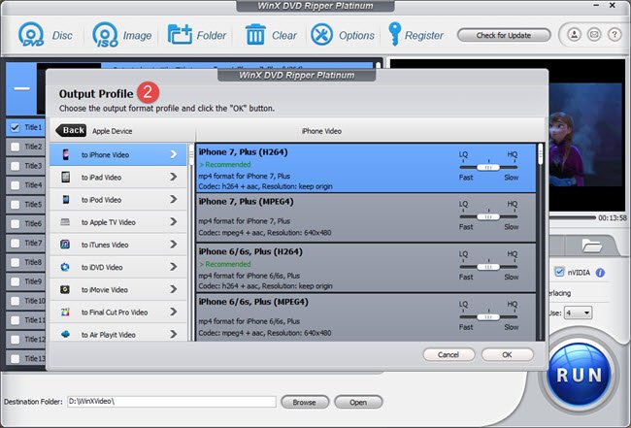Open the help question mark icon
This screenshot has width=631, height=428.
coord(614,35)
